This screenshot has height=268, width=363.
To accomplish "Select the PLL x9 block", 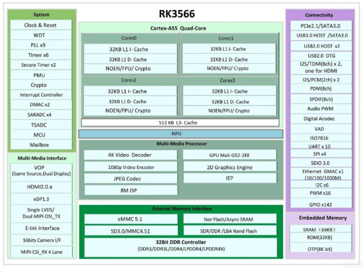I will (41, 45).
